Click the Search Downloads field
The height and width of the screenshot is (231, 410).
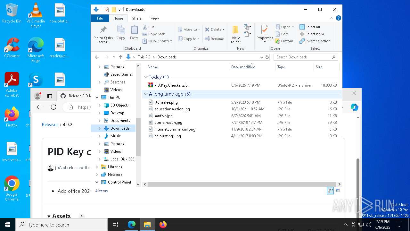tap(306, 57)
